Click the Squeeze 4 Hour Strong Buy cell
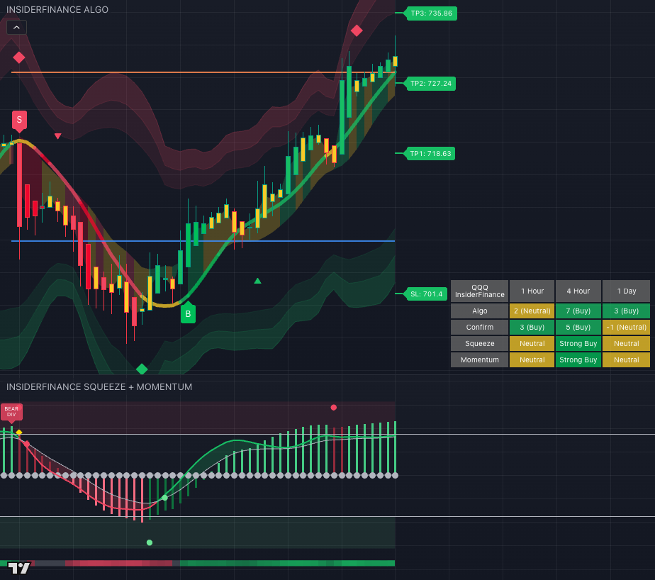The height and width of the screenshot is (580, 655). [578, 343]
